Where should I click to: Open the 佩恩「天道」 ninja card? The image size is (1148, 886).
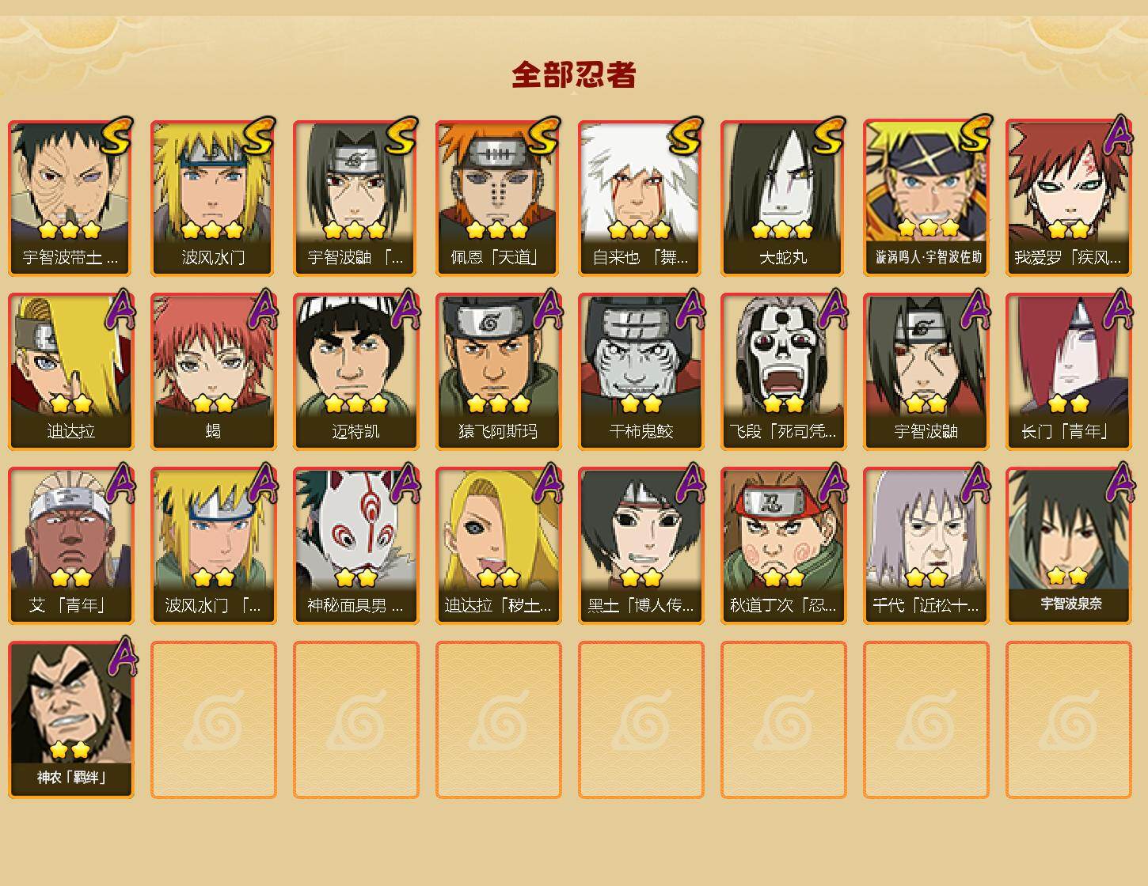point(499,198)
